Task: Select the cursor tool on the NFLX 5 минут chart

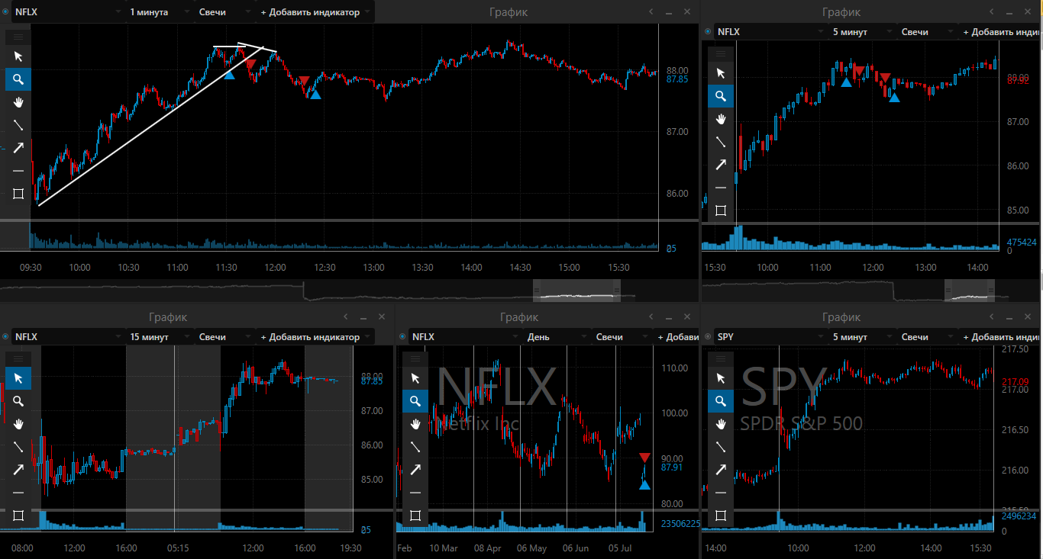Action: point(721,73)
